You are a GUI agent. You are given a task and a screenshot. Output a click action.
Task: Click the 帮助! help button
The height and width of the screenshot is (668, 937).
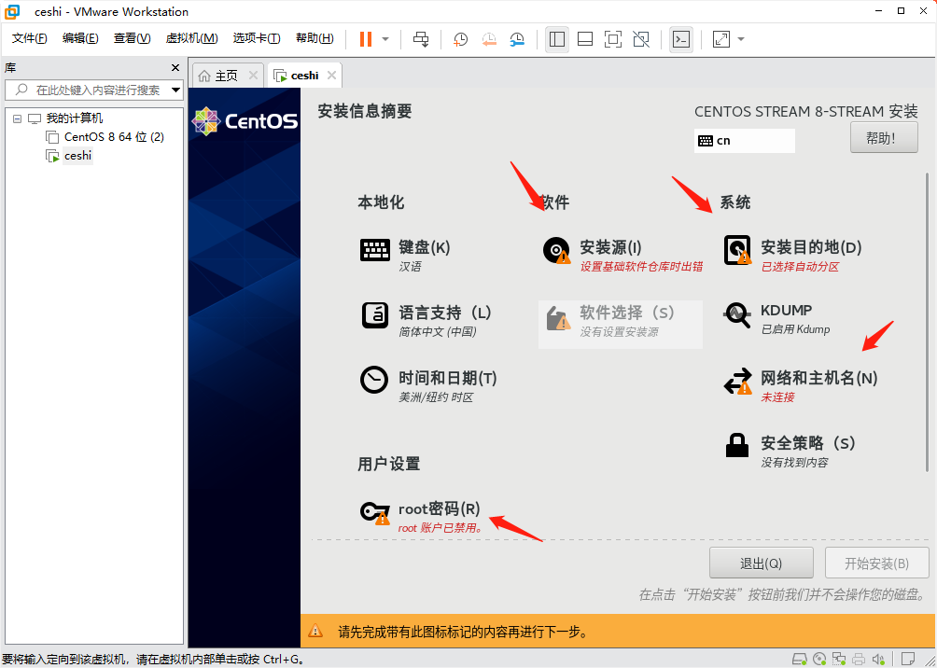point(884,138)
